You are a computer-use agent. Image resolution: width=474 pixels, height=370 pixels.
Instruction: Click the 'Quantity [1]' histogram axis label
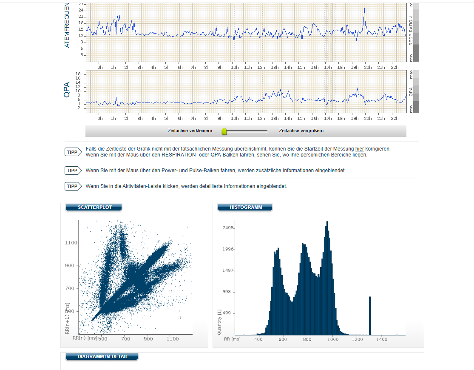point(219,322)
